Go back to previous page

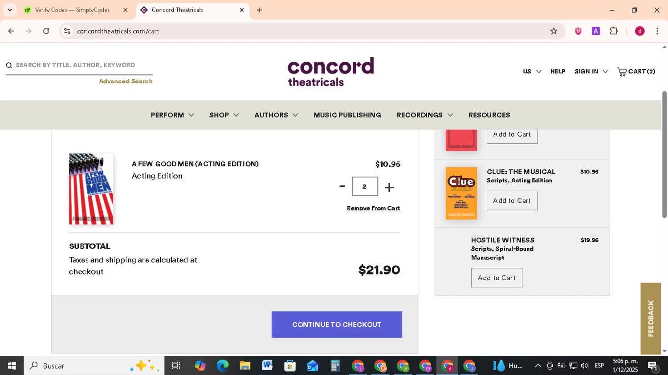tap(11, 31)
